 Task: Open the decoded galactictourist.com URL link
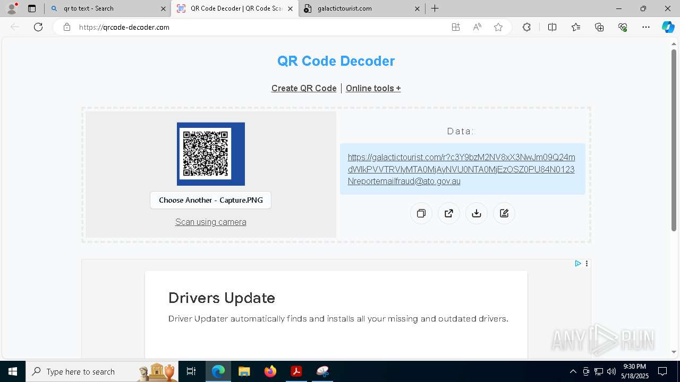click(x=462, y=169)
